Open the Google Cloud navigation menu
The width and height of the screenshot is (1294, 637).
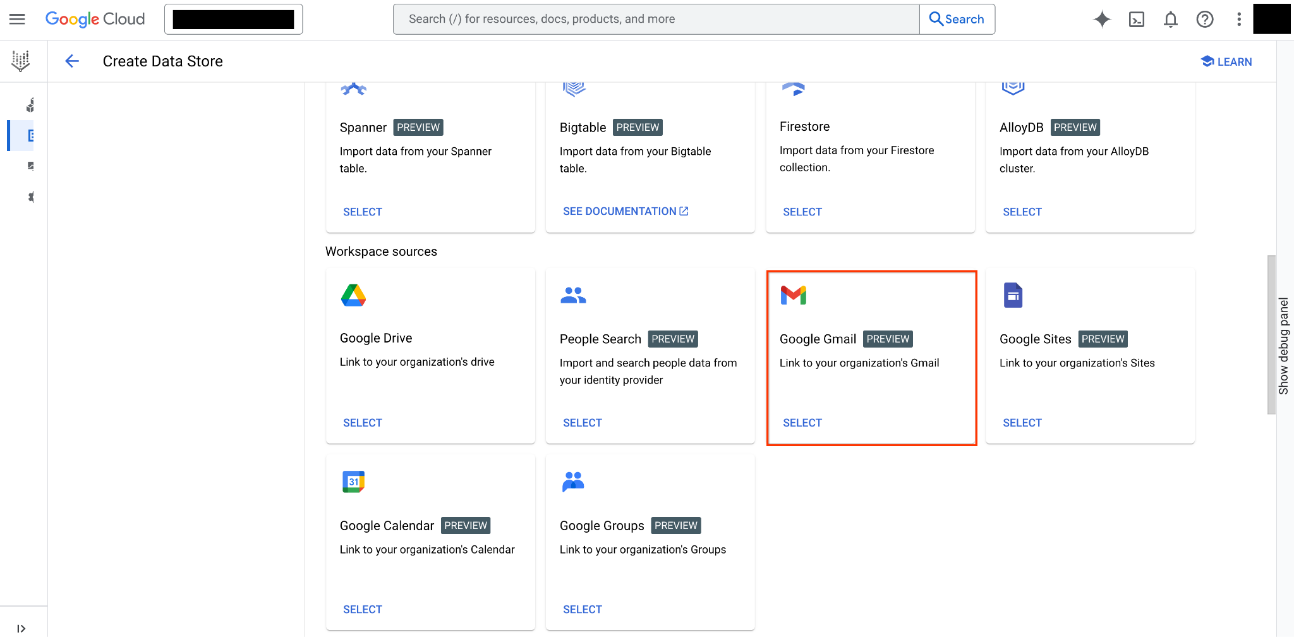click(17, 19)
